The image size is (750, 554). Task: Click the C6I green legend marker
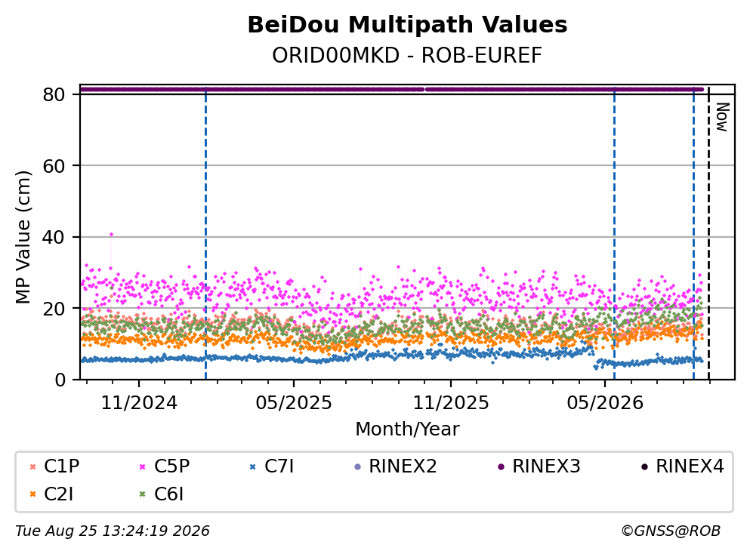point(143,494)
